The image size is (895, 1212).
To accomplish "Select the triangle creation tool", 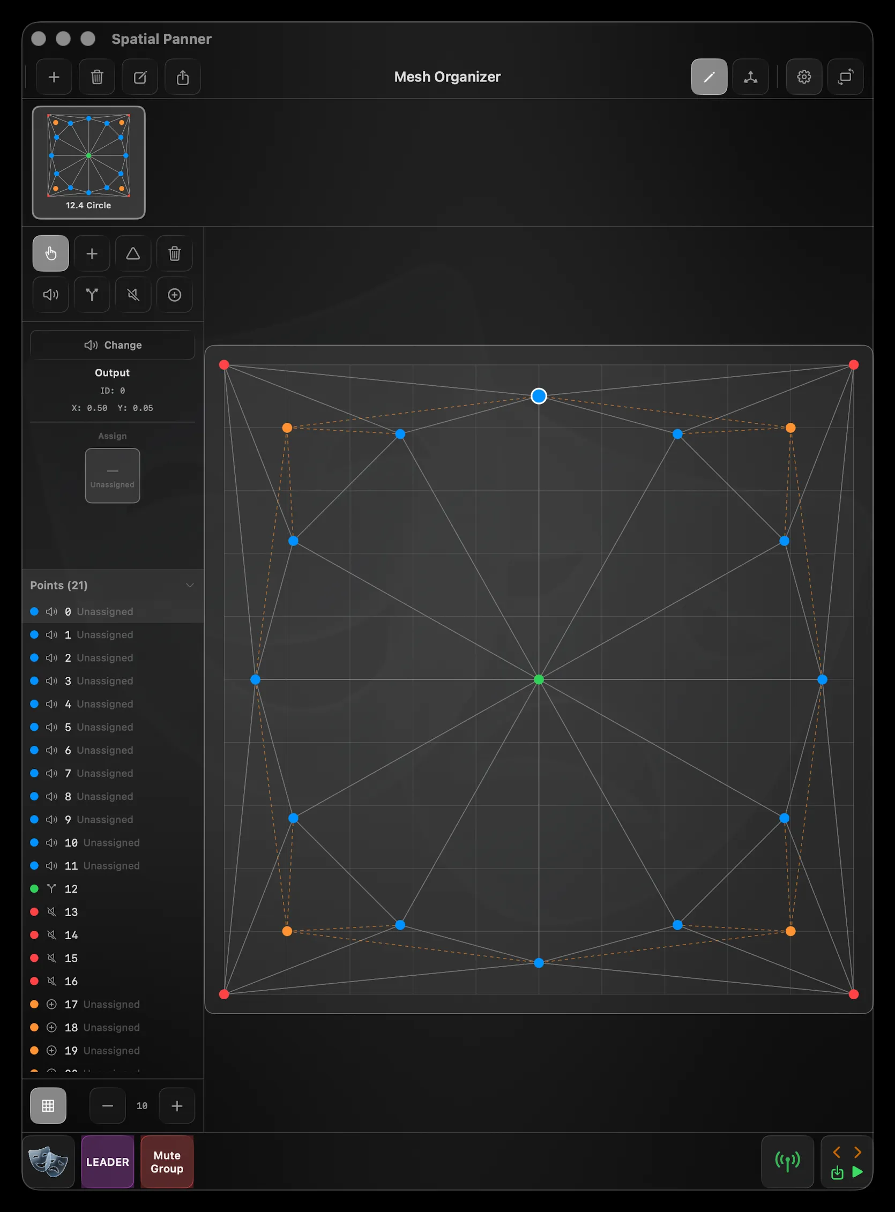I will (x=133, y=253).
